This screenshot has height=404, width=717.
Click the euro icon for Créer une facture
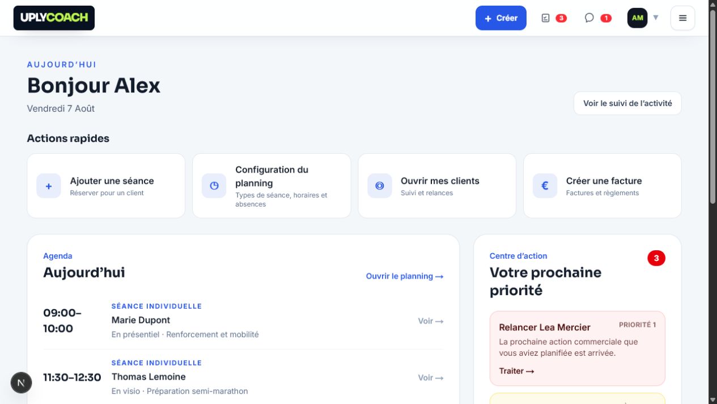545,186
